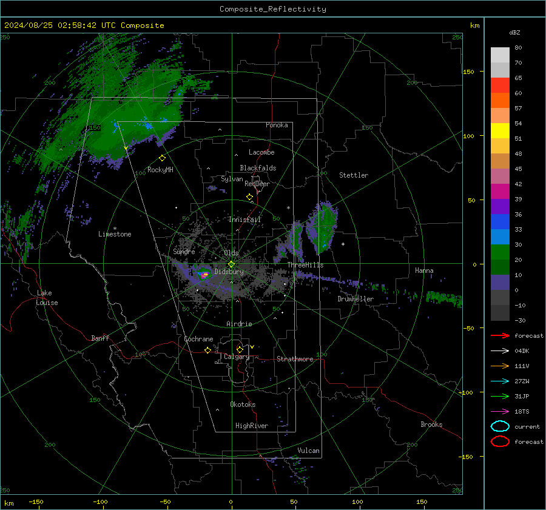Pick the purple 36-39 dBZ color swatch
The image size is (546, 510).
[x=500, y=206]
